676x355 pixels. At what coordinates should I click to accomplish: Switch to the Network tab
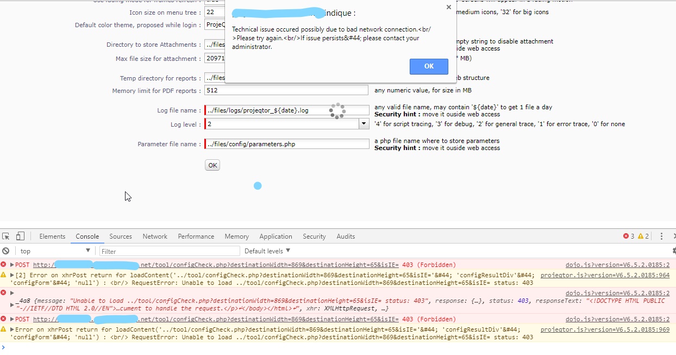[x=155, y=236]
